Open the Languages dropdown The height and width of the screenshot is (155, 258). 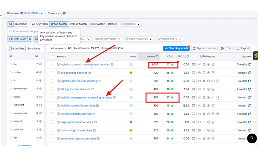[x=131, y=24]
